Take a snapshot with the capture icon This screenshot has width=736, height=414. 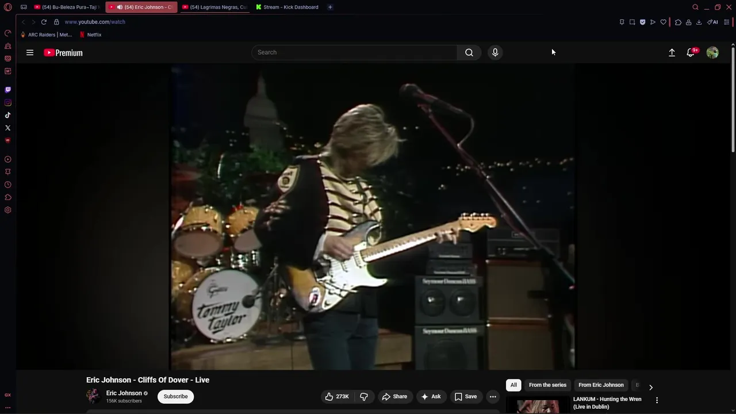pos(632,22)
